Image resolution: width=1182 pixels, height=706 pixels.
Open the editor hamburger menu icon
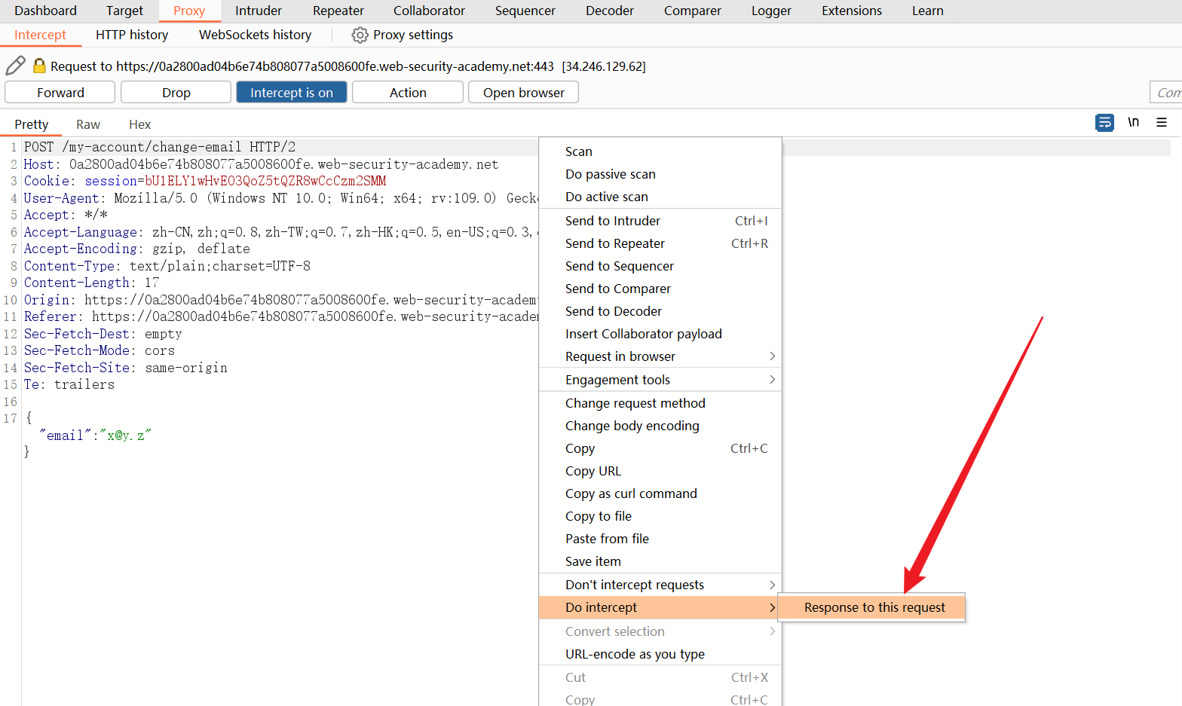(x=1162, y=123)
